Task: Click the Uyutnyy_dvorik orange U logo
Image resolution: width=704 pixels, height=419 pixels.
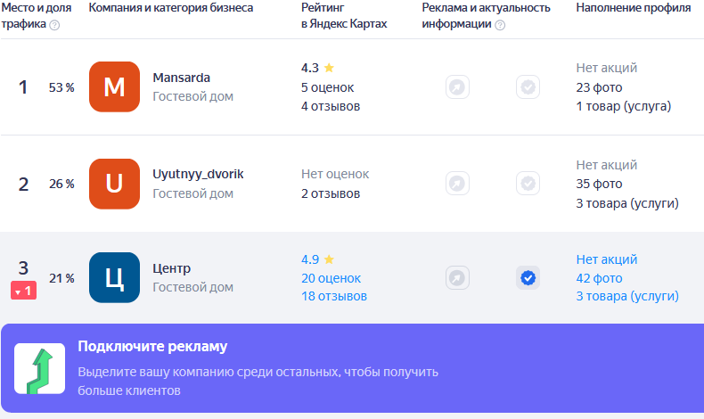Action: pos(114,184)
